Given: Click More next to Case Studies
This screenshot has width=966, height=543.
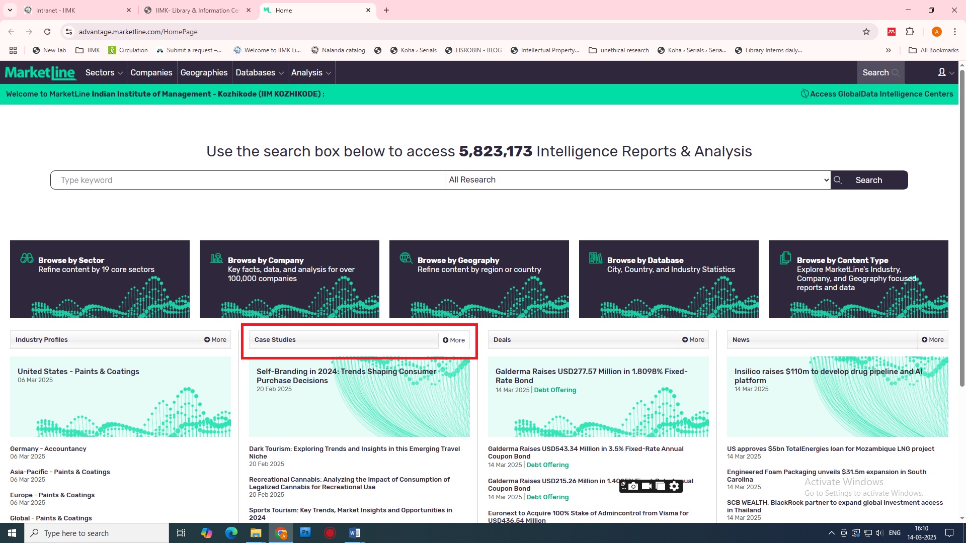Looking at the screenshot, I should [454, 340].
